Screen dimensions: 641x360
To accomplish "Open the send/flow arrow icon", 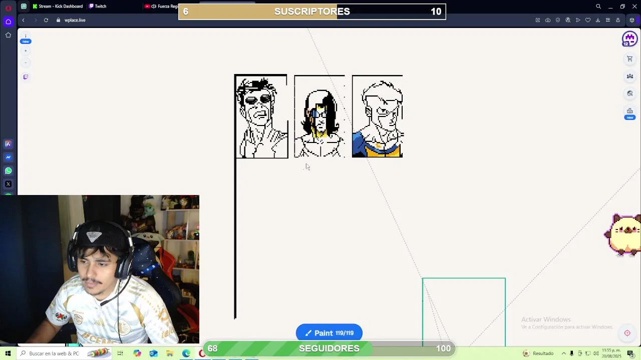I will (578, 20).
